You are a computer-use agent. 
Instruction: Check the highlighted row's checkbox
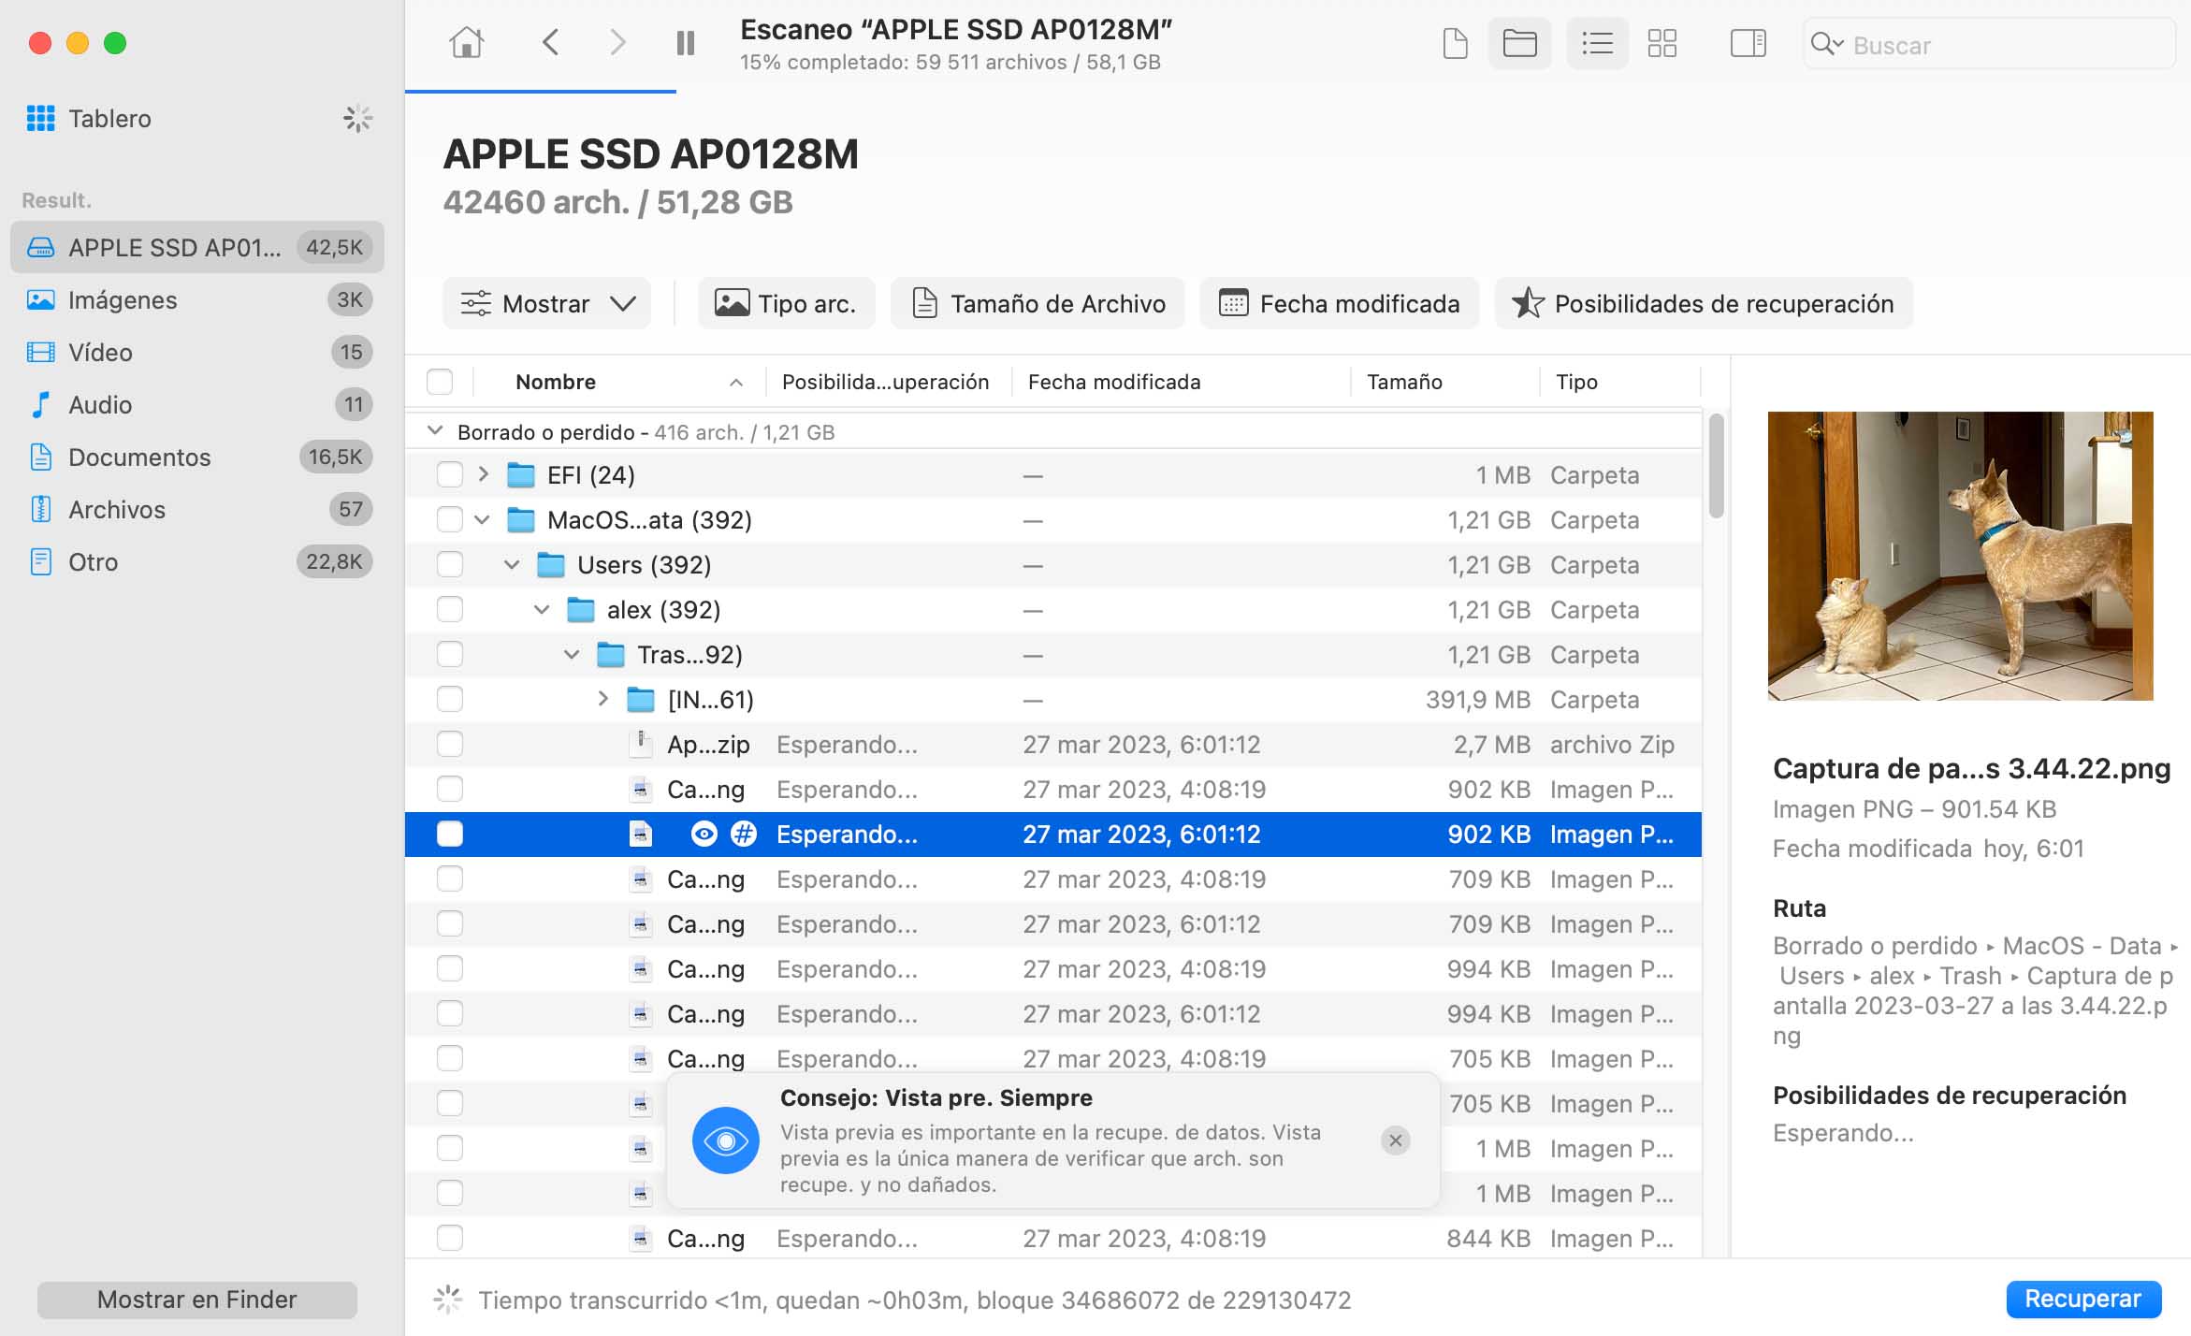coord(450,834)
